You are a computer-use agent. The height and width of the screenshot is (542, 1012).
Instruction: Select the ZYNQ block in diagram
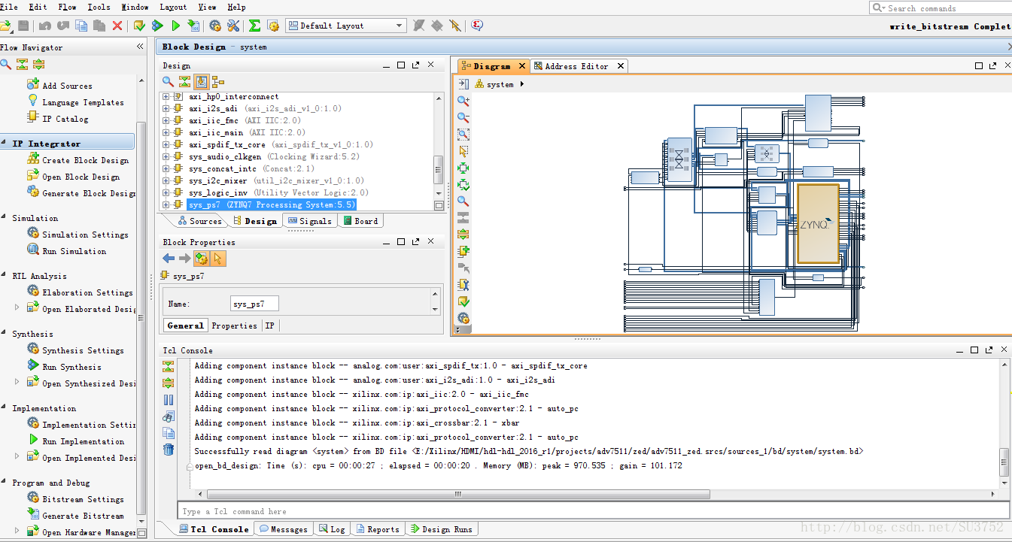(818, 223)
